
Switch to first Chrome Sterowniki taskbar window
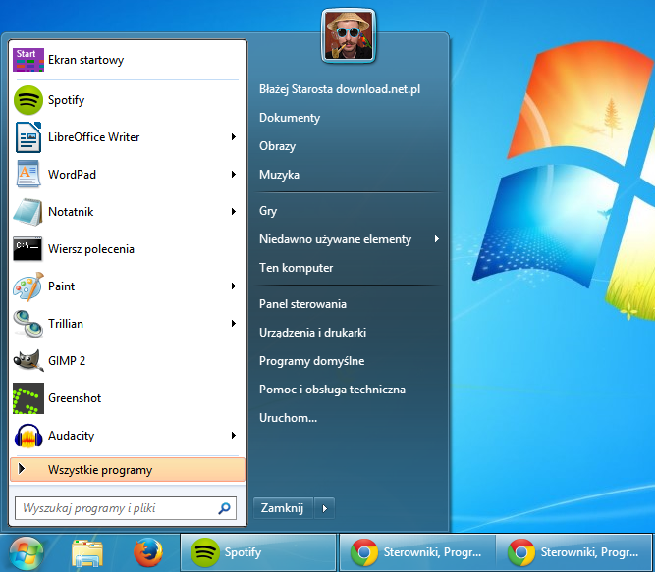pos(417,552)
